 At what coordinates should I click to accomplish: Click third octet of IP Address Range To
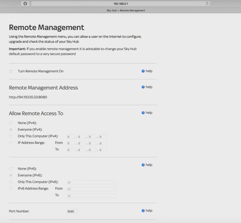(92, 150)
